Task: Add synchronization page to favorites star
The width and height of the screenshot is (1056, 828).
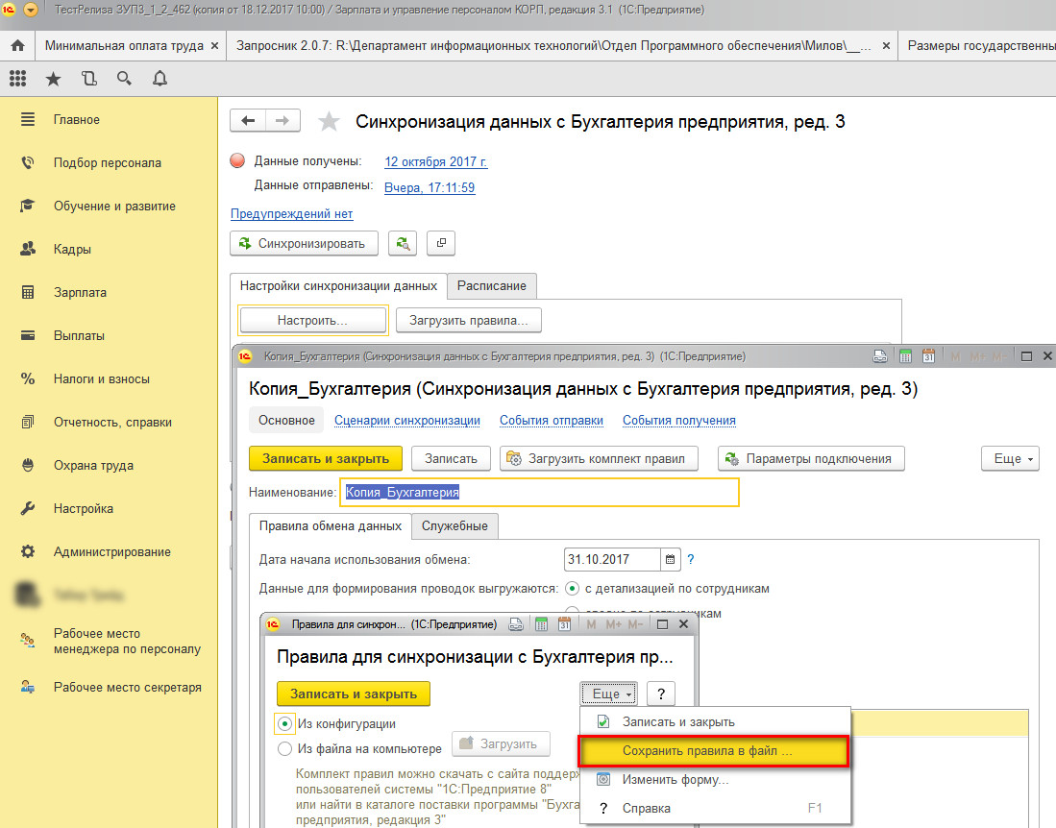Action: tap(329, 121)
